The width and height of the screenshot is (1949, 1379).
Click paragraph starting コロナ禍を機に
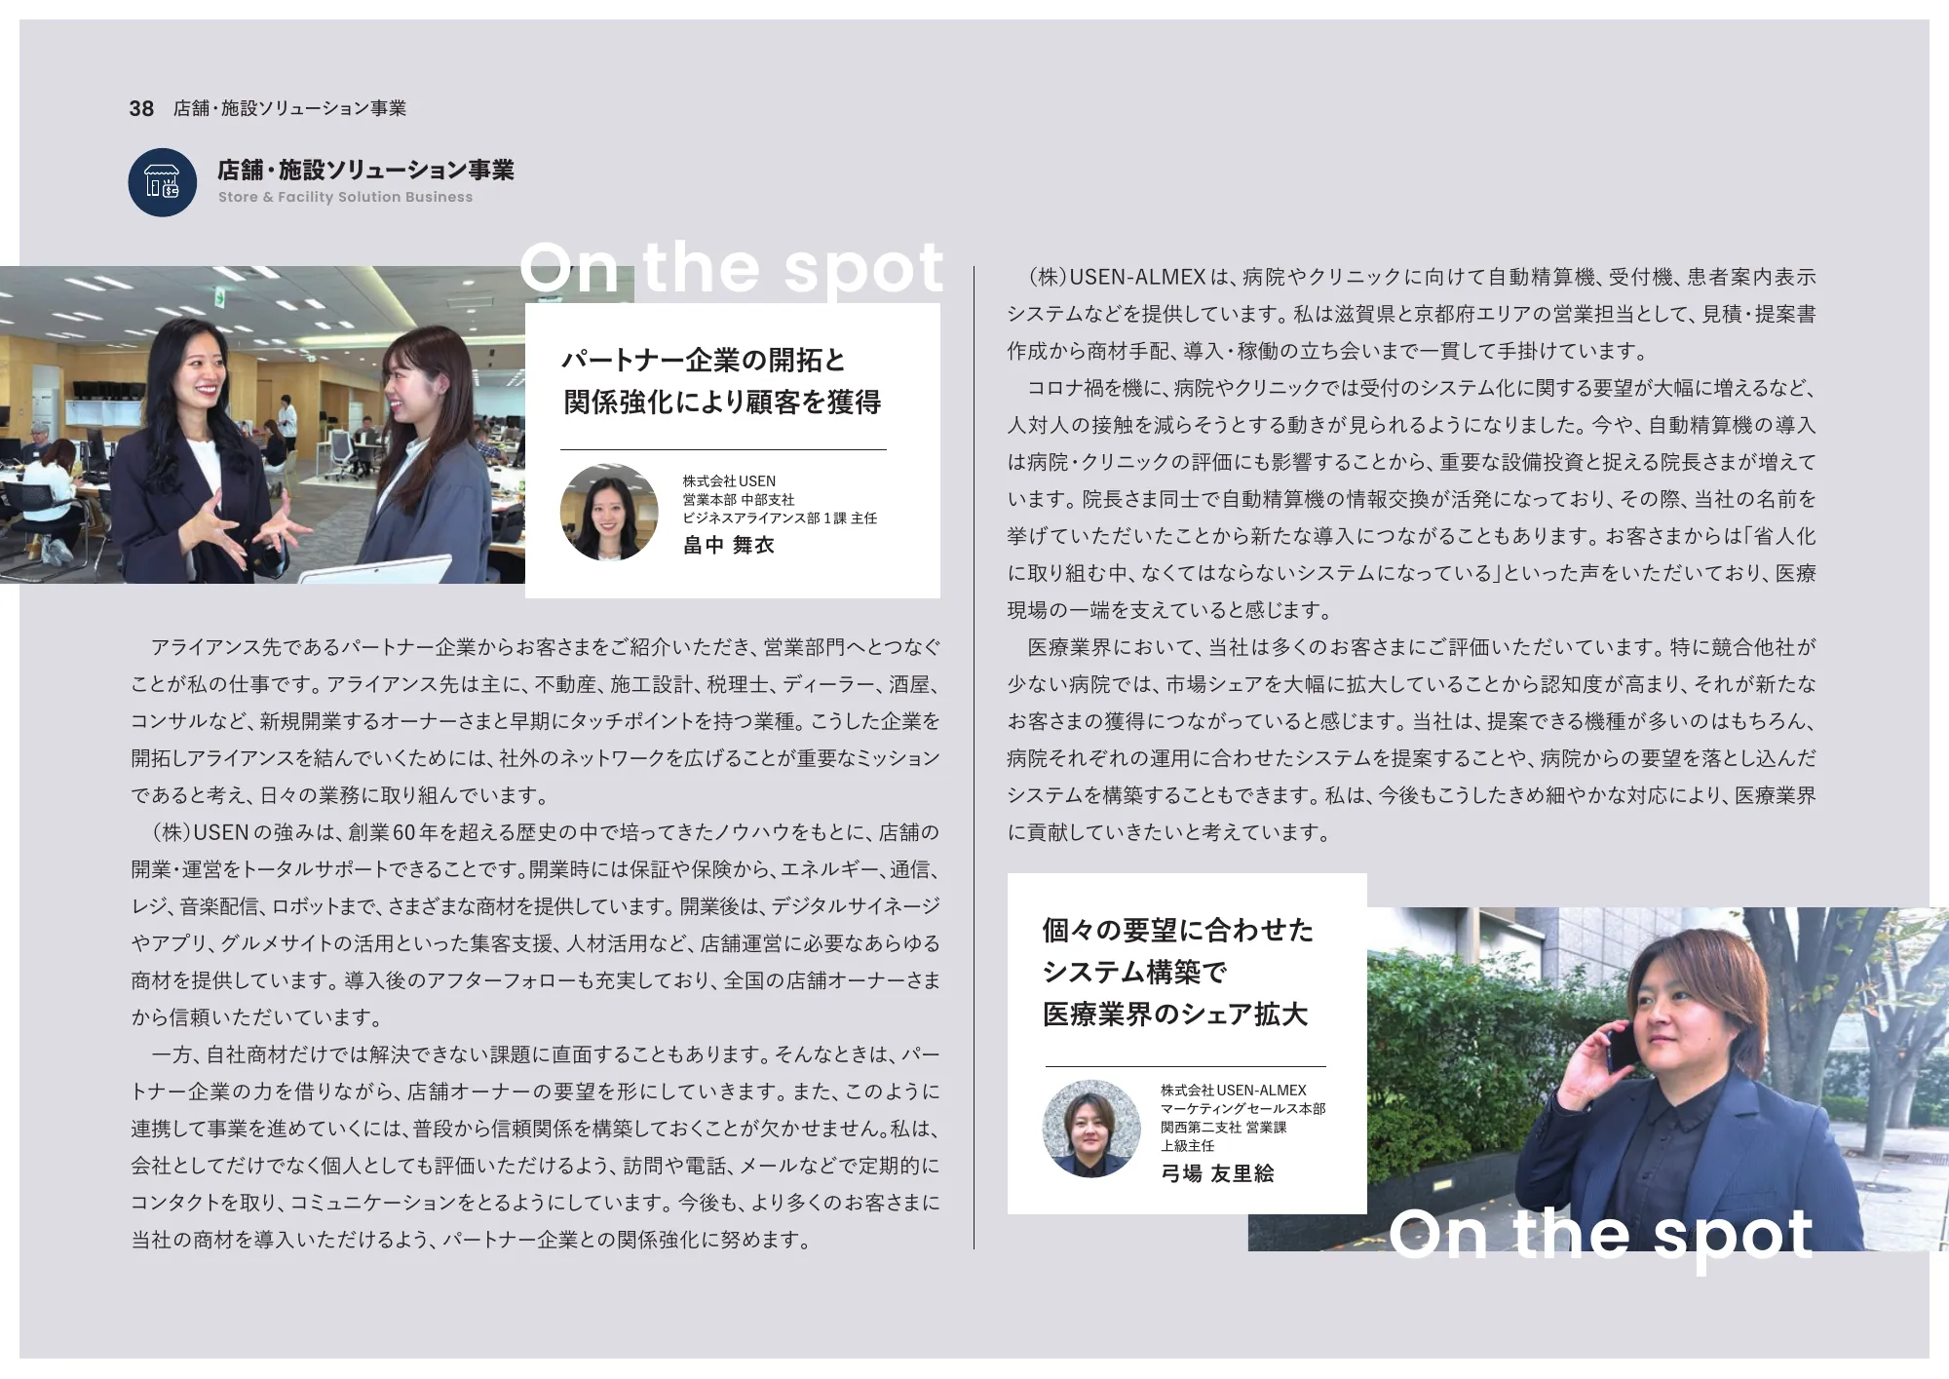click(1412, 499)
